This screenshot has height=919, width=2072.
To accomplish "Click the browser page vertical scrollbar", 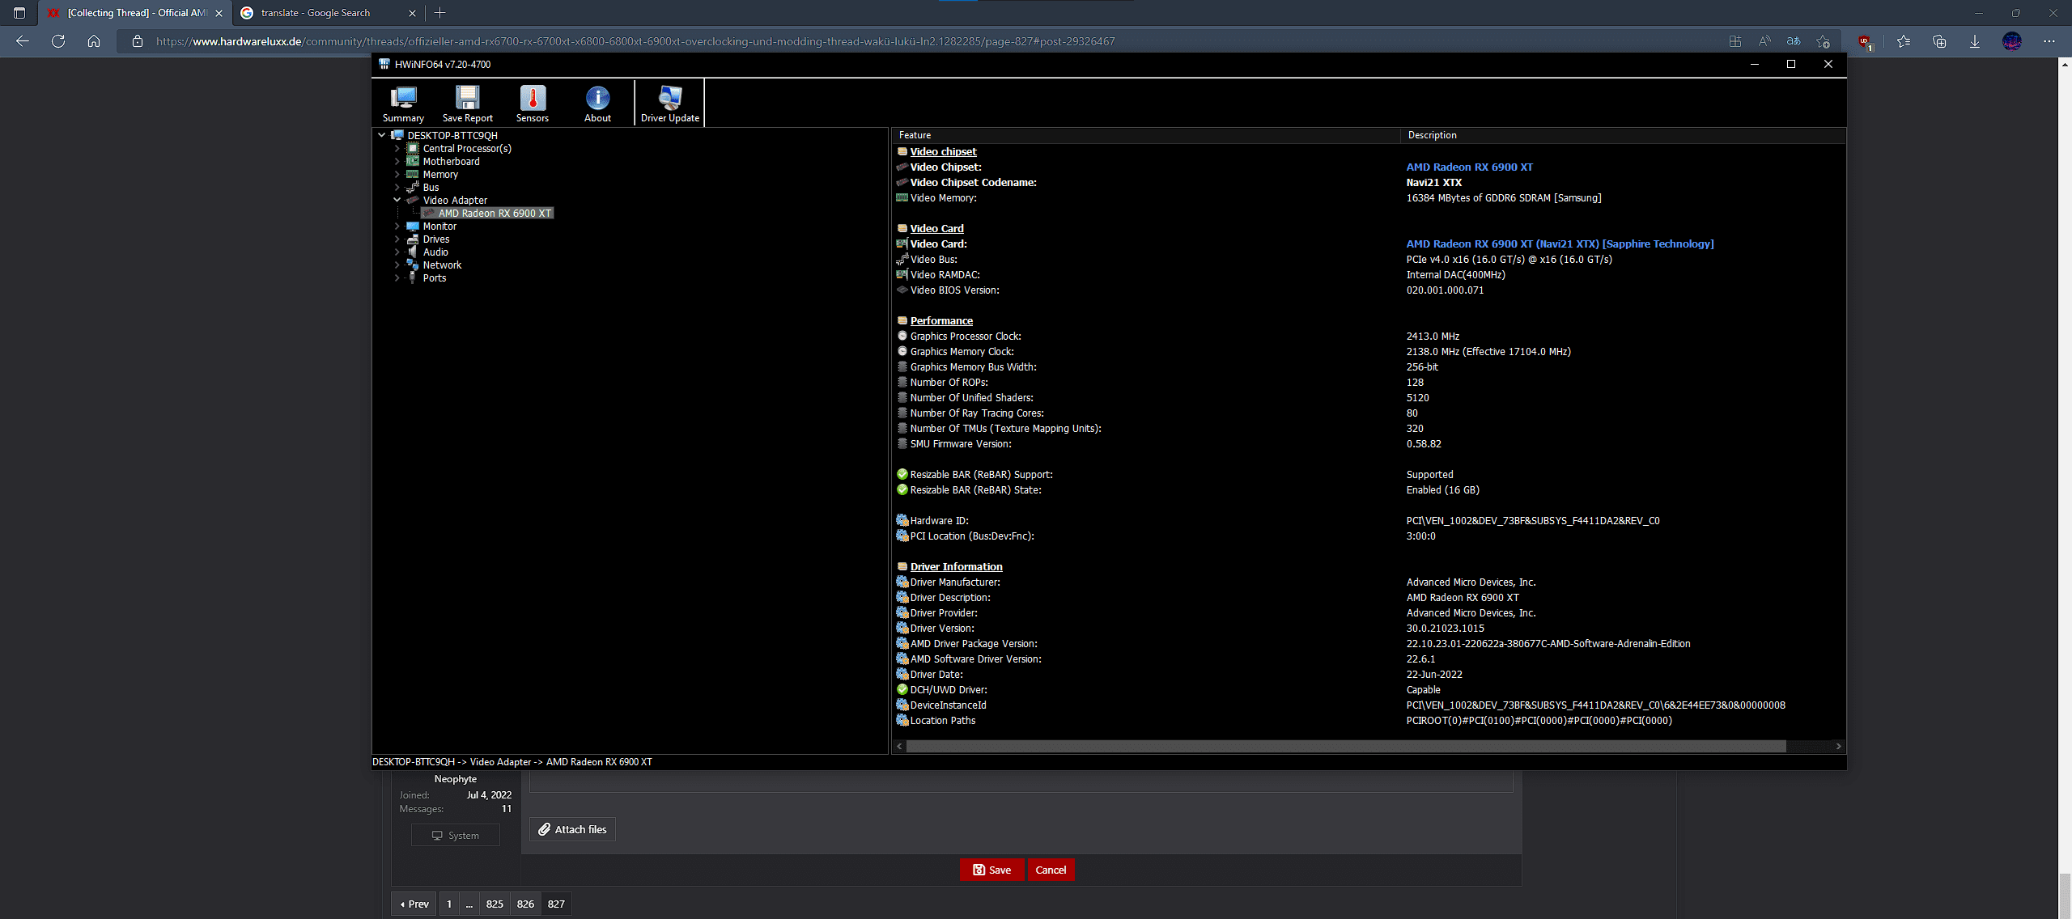I will click(x=2065, y=895).
